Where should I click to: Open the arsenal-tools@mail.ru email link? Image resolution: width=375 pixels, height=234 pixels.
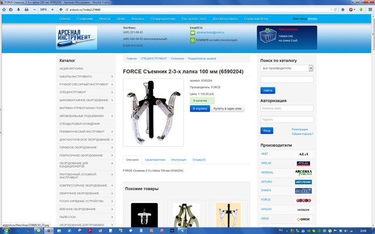click(210, 33)
